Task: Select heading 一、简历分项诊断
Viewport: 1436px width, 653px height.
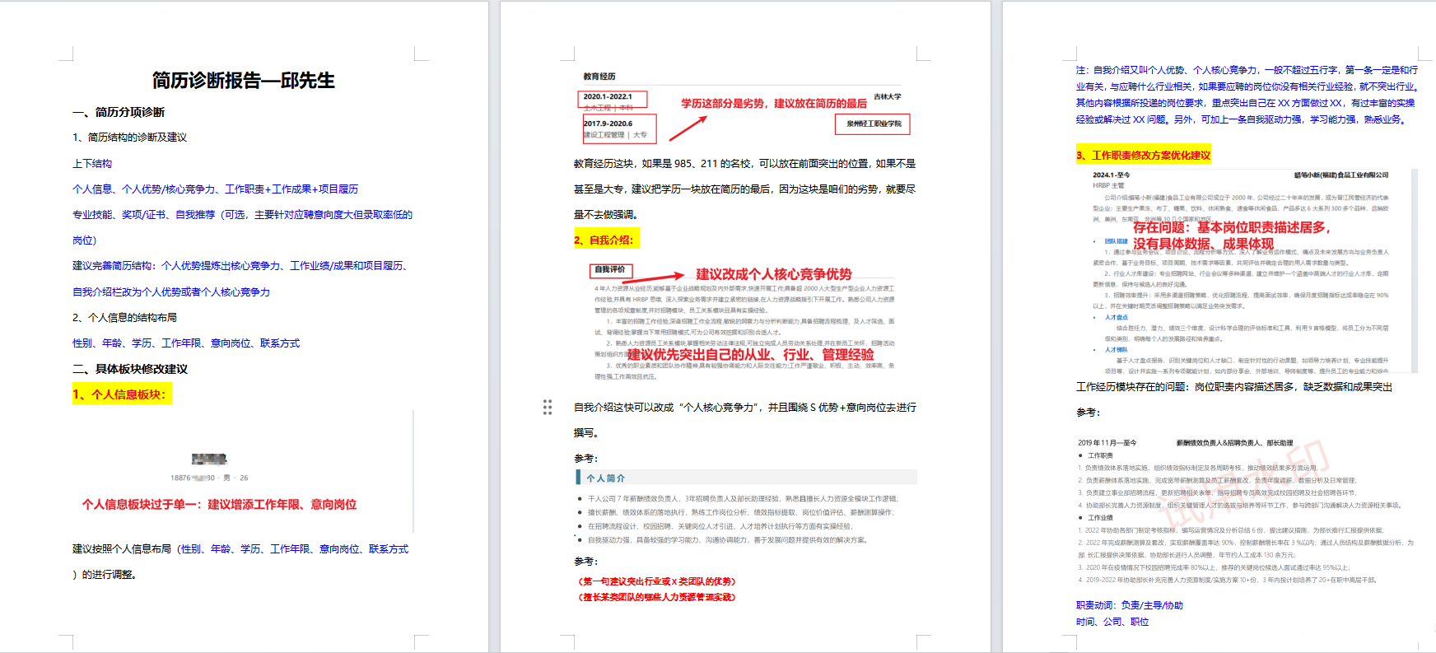Action: (119, 112)
